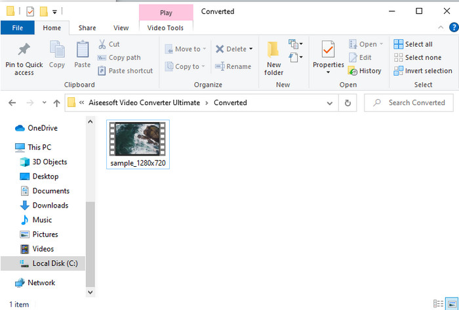Viewport: 459px width, 310px height.
Task: Open OneDrive in navigation pane
Action: (x=36, y=128)
